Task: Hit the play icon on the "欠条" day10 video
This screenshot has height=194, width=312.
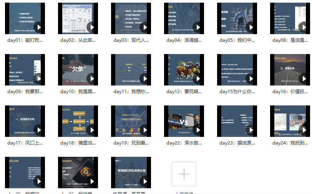Action: [91, 79]
